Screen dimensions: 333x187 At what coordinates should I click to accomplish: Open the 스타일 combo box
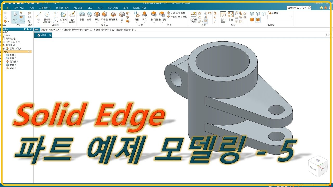pos(280,17)
